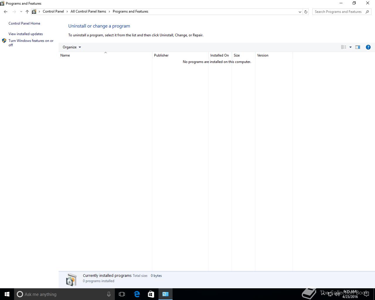375x300 pixels.
Task: Click the Cortana microphone icon
Action: 109,294
